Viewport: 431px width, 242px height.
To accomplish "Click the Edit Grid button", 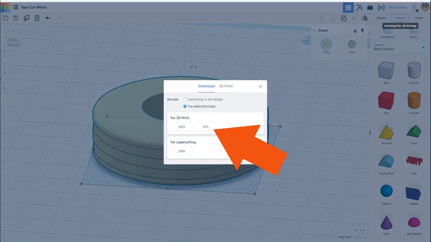I will coord(360,230).
